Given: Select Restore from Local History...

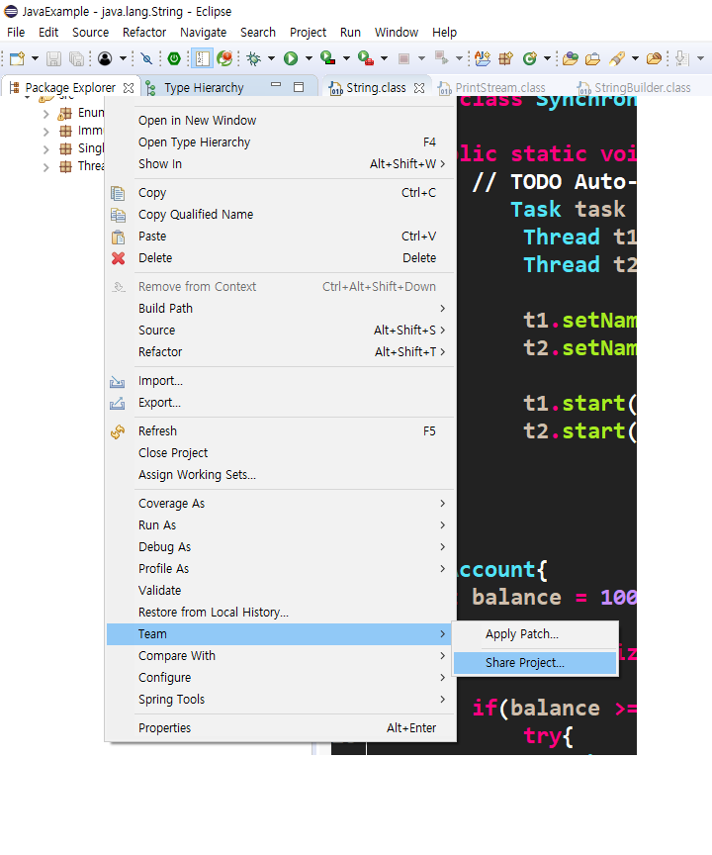Looking at the screenshot, I should click(x=280, y=613).
